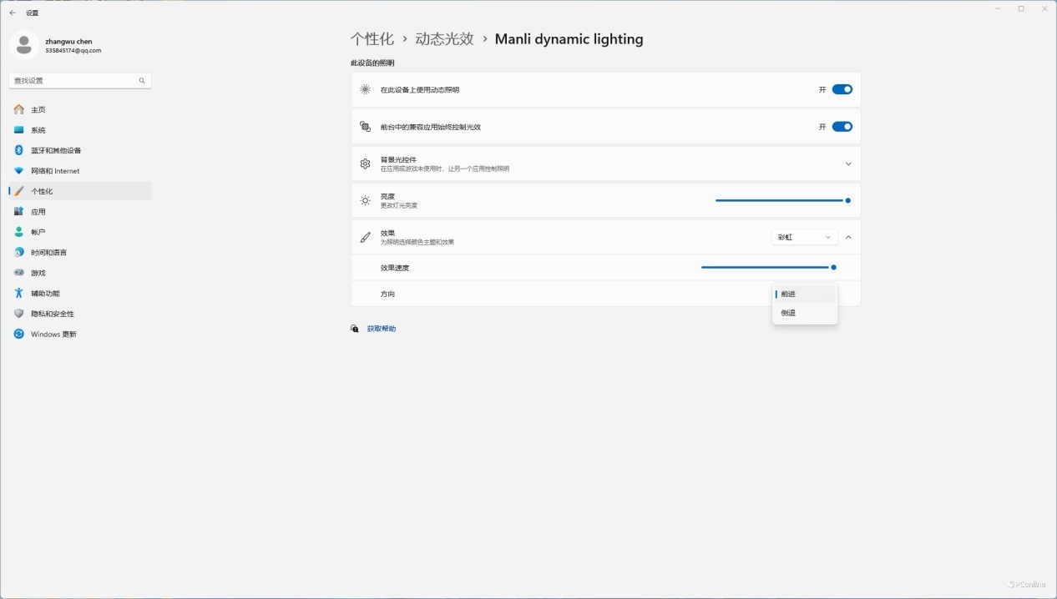Open the Rainbow (彩虹) effect dropdown

point(804,238)
